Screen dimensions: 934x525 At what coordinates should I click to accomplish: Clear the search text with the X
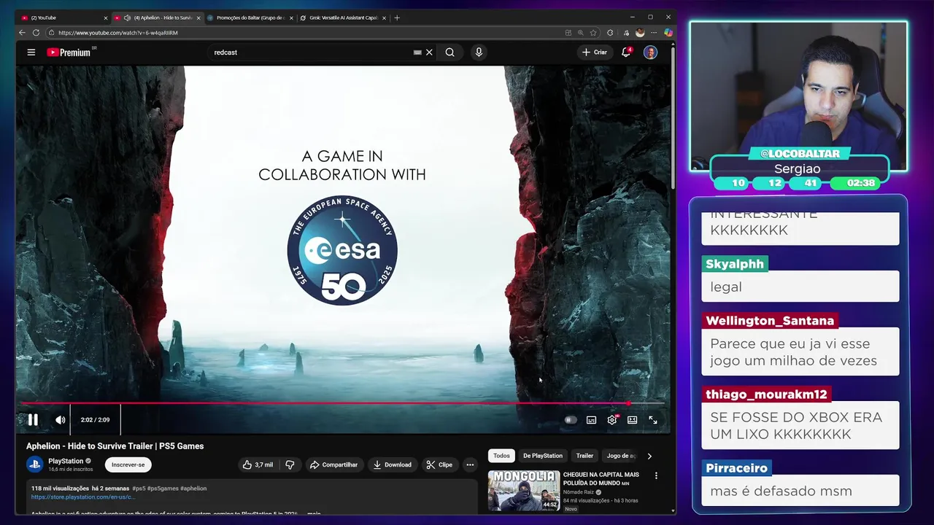click(x=429, y=52)
